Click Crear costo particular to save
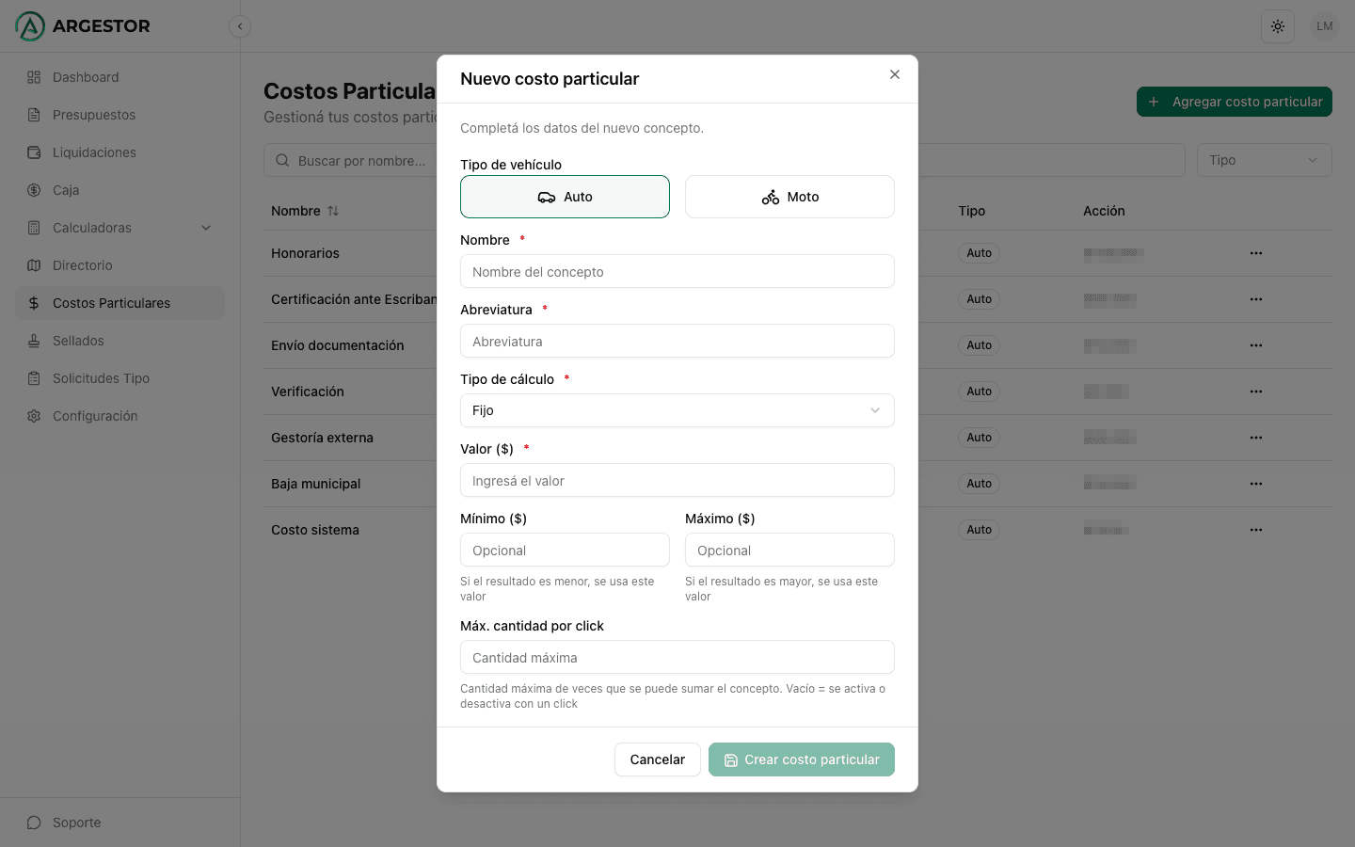1355x847 pixels. [801, 759]
